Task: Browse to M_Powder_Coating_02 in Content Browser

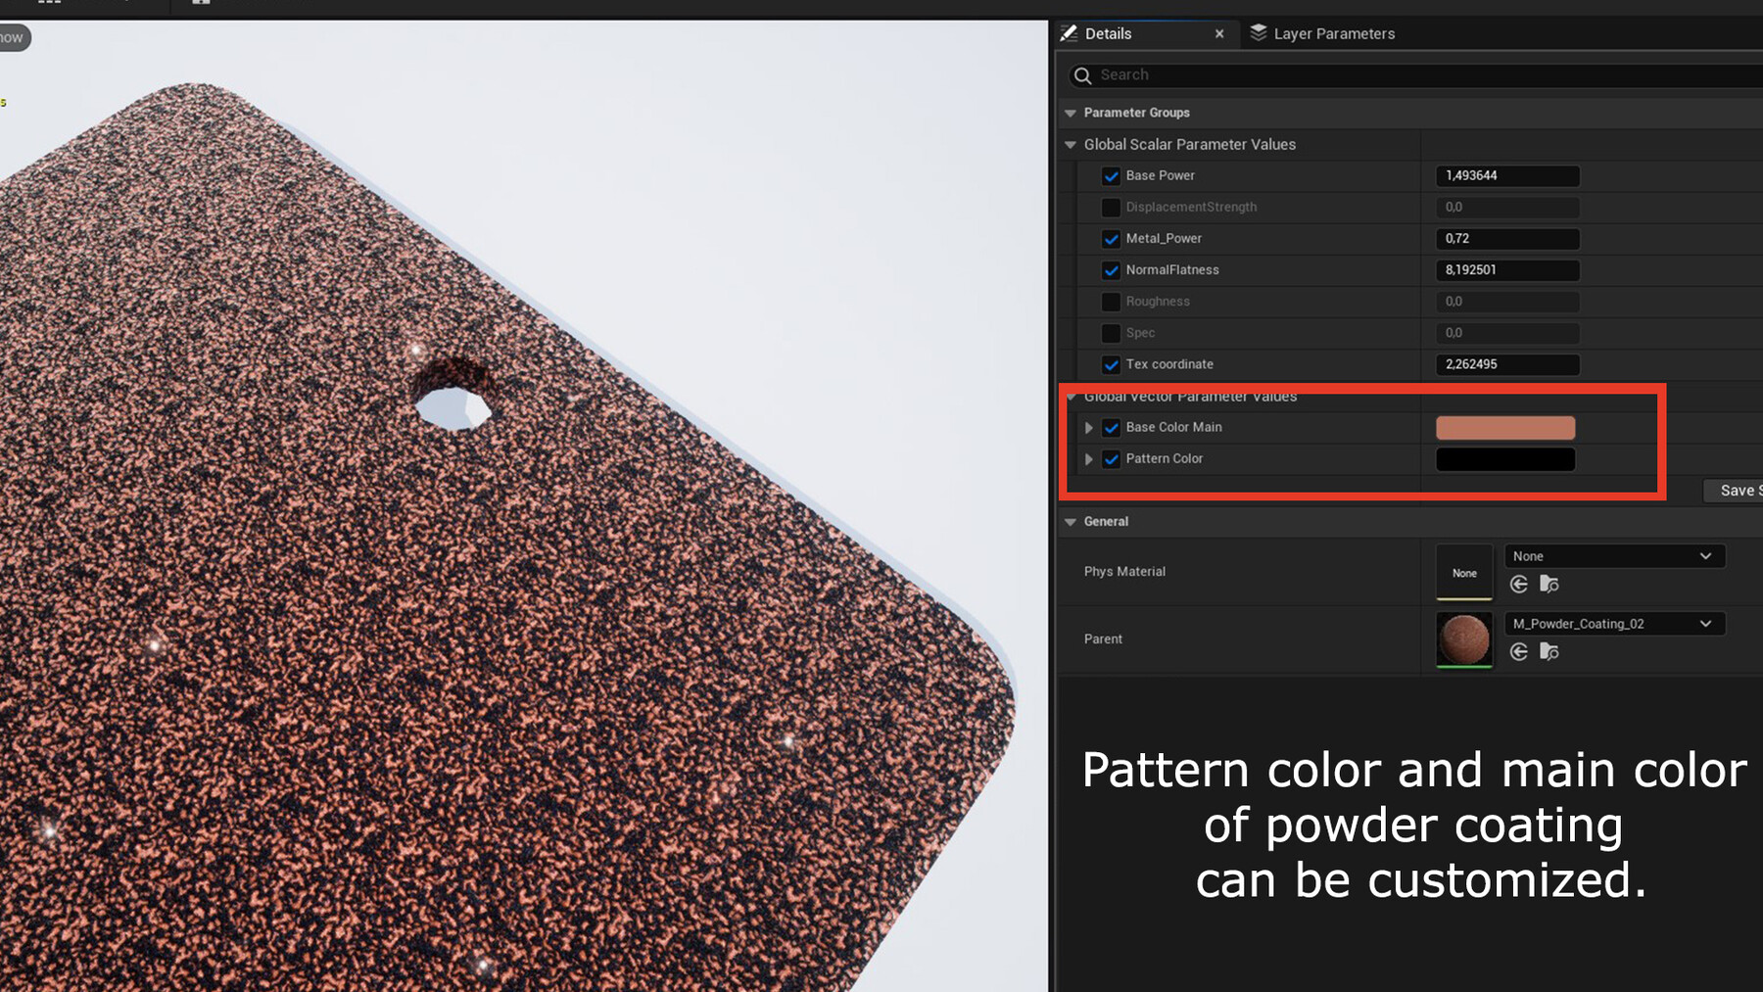Action: pyautogui.click(x=1550, y=651)
